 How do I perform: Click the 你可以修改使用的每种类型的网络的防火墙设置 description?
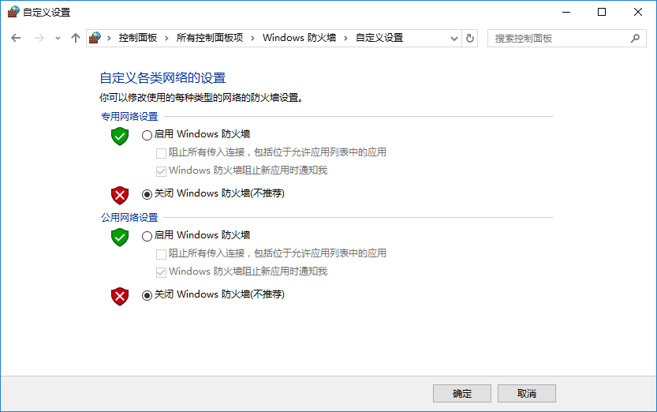(201, 98)
